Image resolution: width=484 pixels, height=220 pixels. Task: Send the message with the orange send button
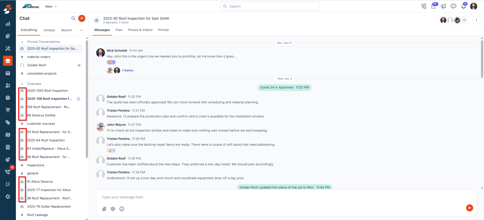[x=470, y=208]
